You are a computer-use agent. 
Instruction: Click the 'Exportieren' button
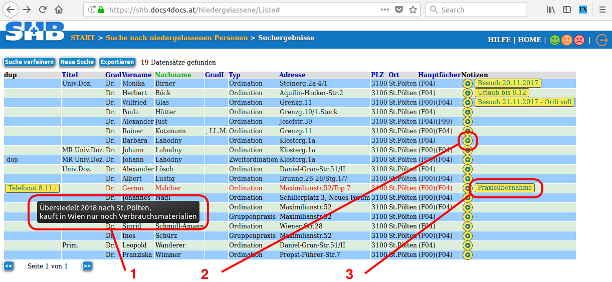(x=117, y=62)
